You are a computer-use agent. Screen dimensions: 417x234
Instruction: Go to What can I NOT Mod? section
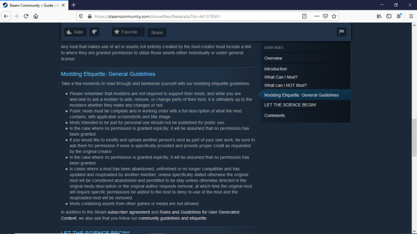coord(285,85)
